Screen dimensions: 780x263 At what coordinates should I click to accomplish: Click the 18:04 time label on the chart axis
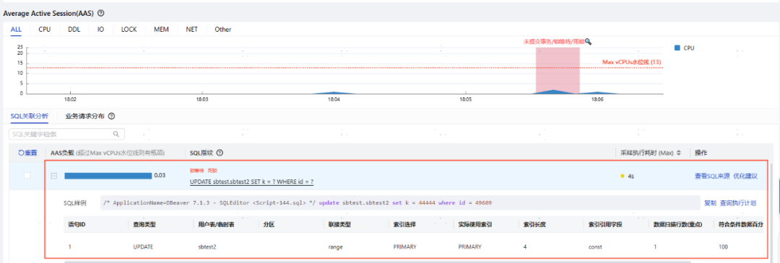pyautogui.click(x=334, y=99)
